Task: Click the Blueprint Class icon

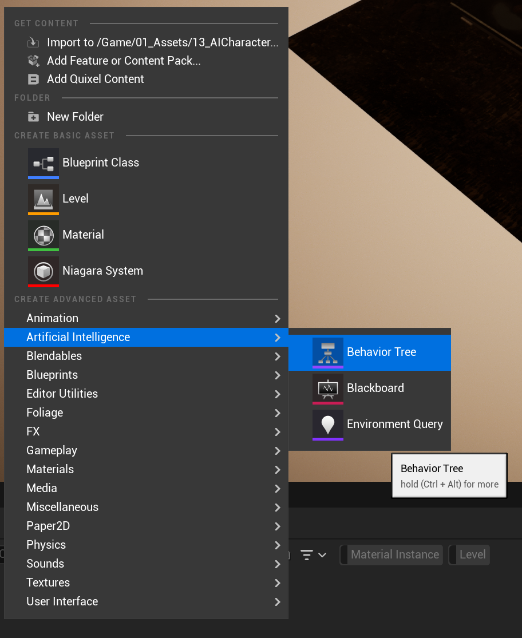Action: pyautogui.click(x=43, y=163)
